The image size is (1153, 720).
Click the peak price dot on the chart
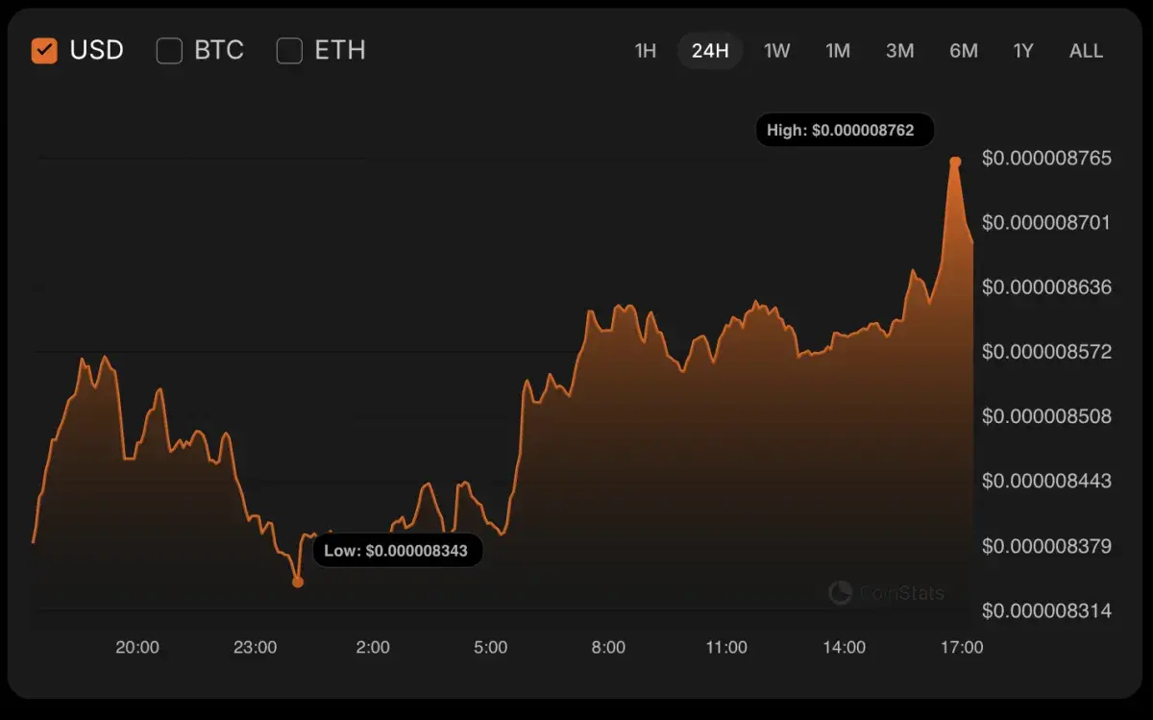954,162
